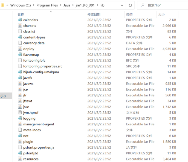Navigate to Windows (C:) breadcrumb

[x=21, y=5]
